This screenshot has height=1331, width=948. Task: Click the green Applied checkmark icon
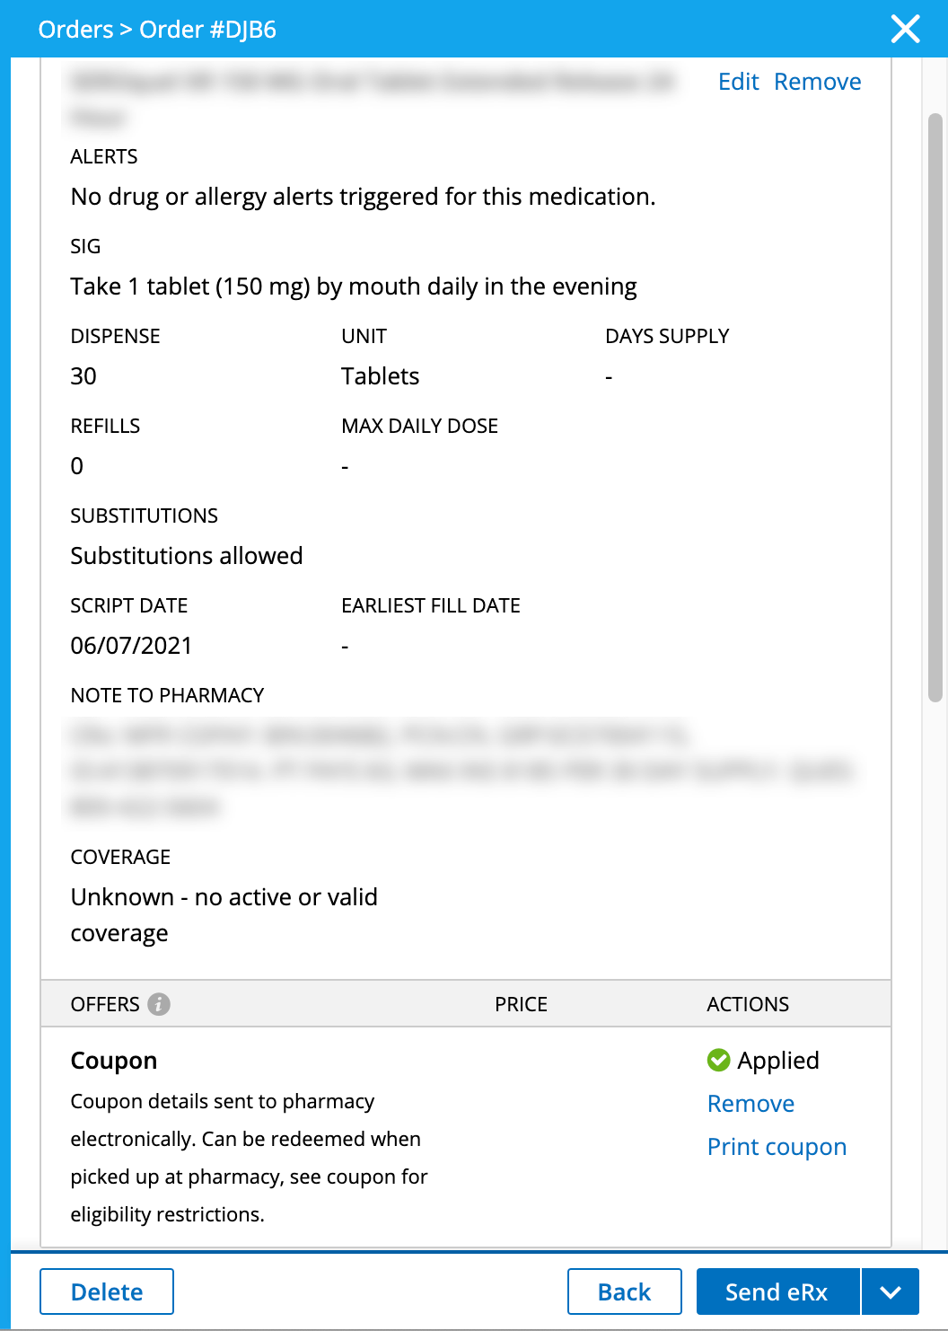coord(718,1061)
